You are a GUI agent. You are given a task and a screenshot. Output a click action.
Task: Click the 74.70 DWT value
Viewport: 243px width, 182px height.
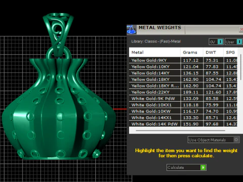click(212, 111)
